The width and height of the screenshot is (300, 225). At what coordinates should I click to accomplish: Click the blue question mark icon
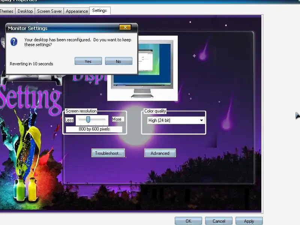14,42
